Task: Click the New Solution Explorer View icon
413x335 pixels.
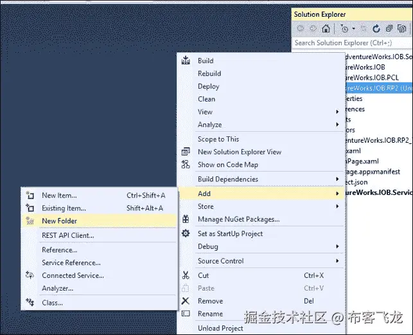Action: pos(186,152)
